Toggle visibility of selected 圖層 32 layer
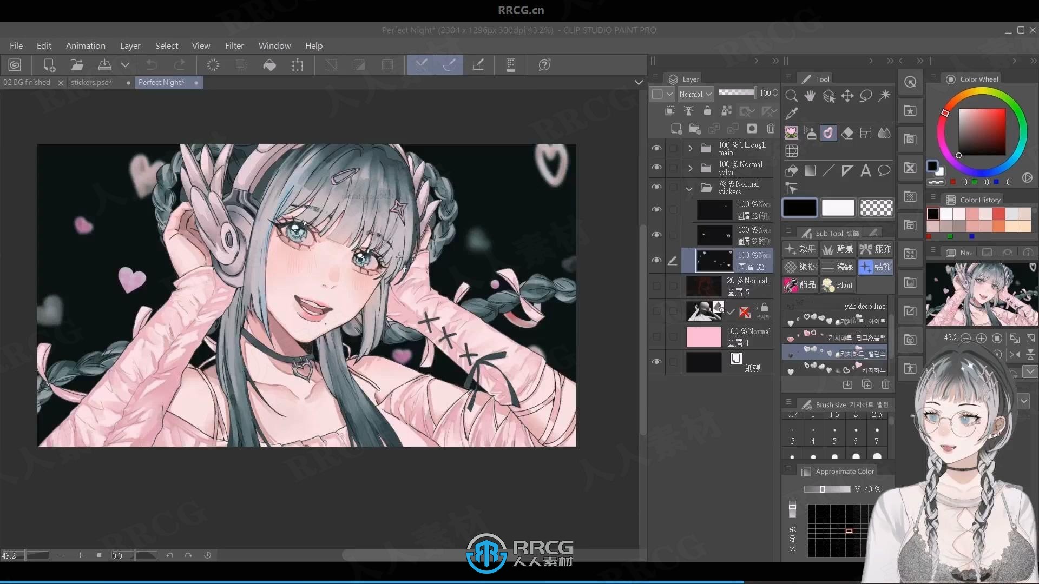The height and width of the screenshot is (584, 1039). coord(656,260)
